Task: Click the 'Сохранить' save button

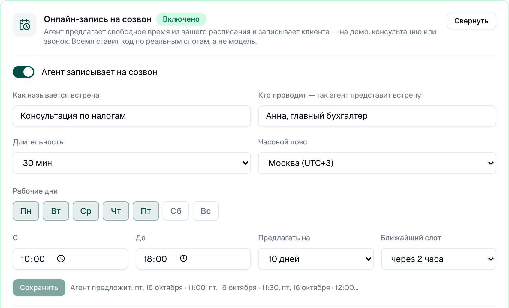Action: pyautogui.click(x=39, y=288)
